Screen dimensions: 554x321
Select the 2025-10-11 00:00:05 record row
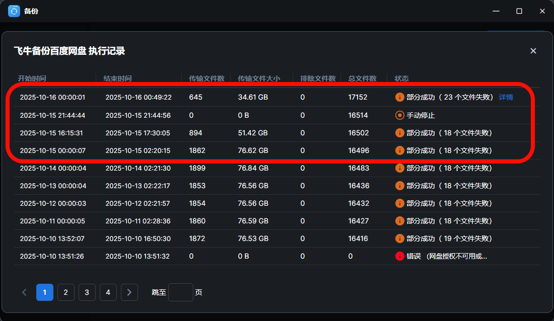point(201,221)
